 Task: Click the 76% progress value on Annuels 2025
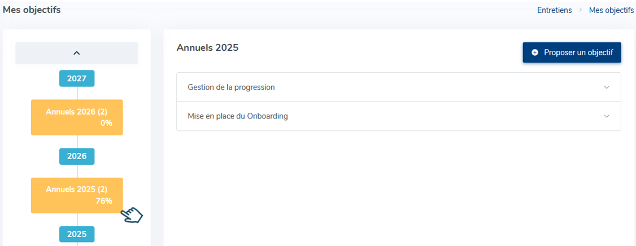click(104, 201)
